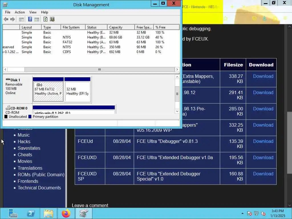
Task: Sort by Layout column header
Action: 31,27
